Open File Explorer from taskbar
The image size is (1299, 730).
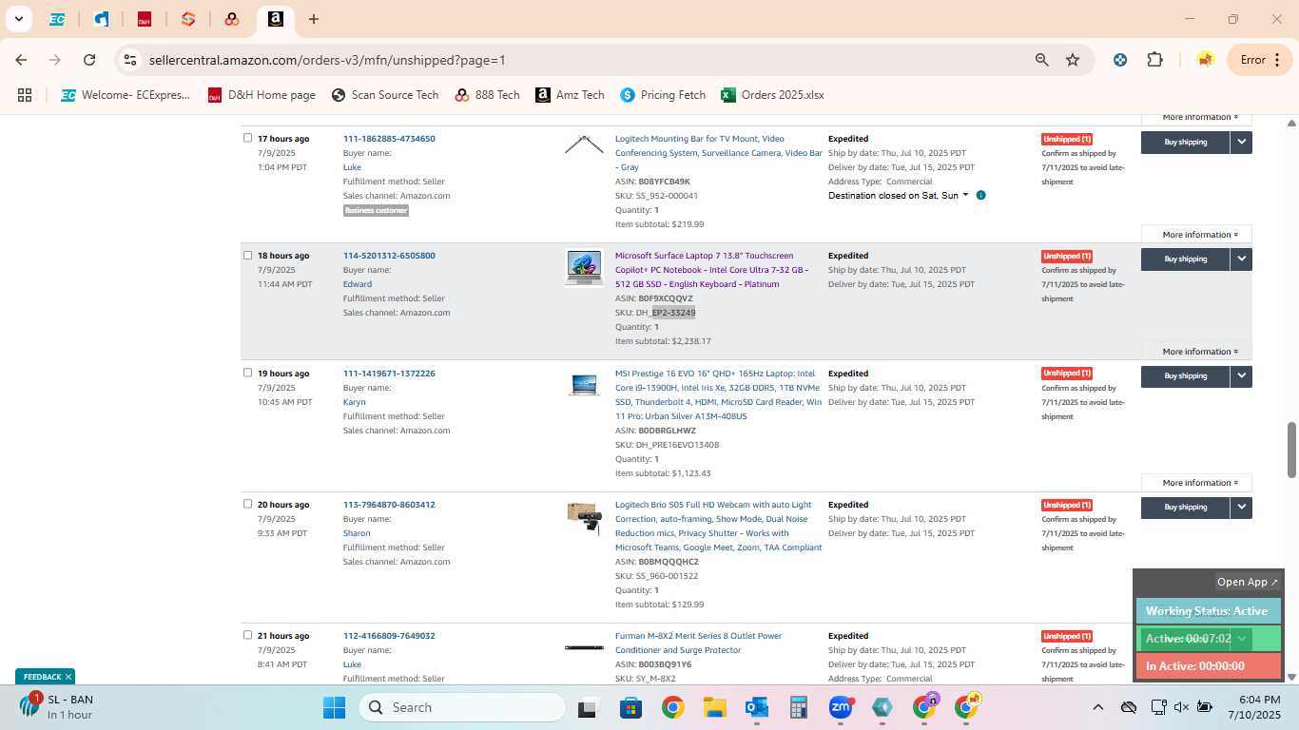click(715, 707)
